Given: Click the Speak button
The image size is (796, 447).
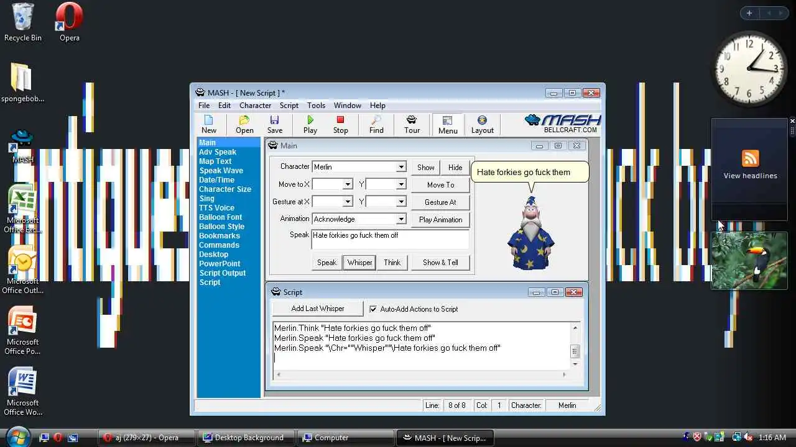Looking at the screenshot, I should (326, 263).
